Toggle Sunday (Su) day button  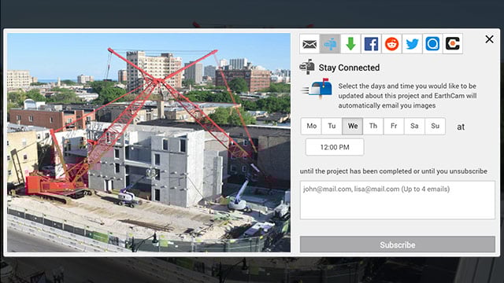click(x=435, y=126)
